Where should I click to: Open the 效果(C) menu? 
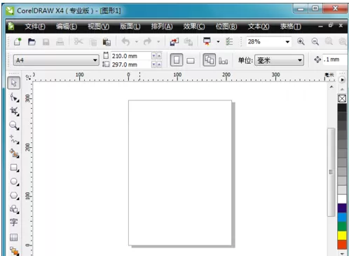[194, 27]
